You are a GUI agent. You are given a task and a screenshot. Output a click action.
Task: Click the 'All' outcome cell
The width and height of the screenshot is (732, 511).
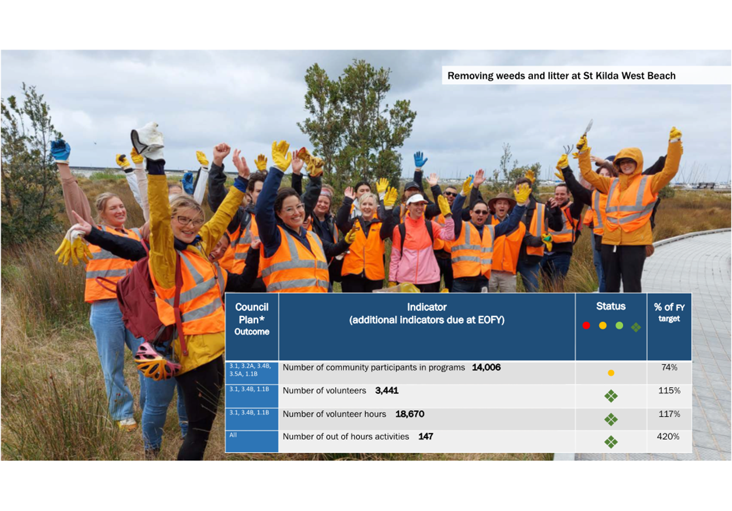tap(233, 435)
